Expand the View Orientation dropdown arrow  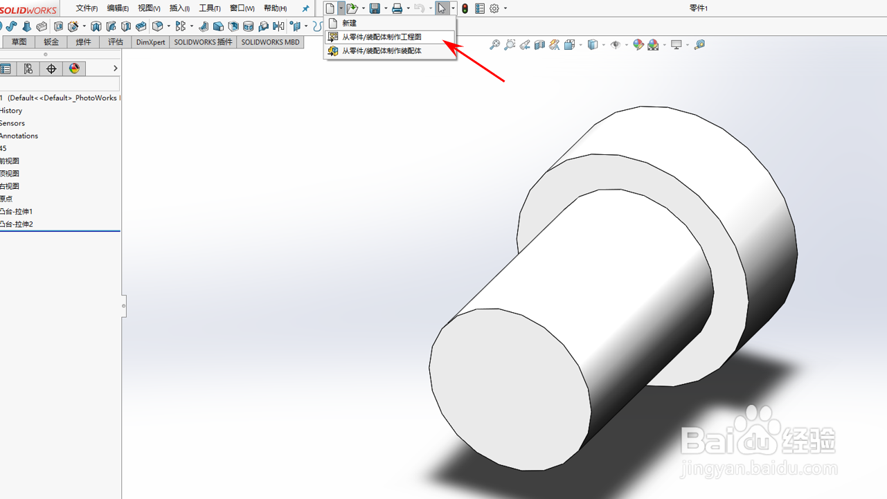pos(580,44)
